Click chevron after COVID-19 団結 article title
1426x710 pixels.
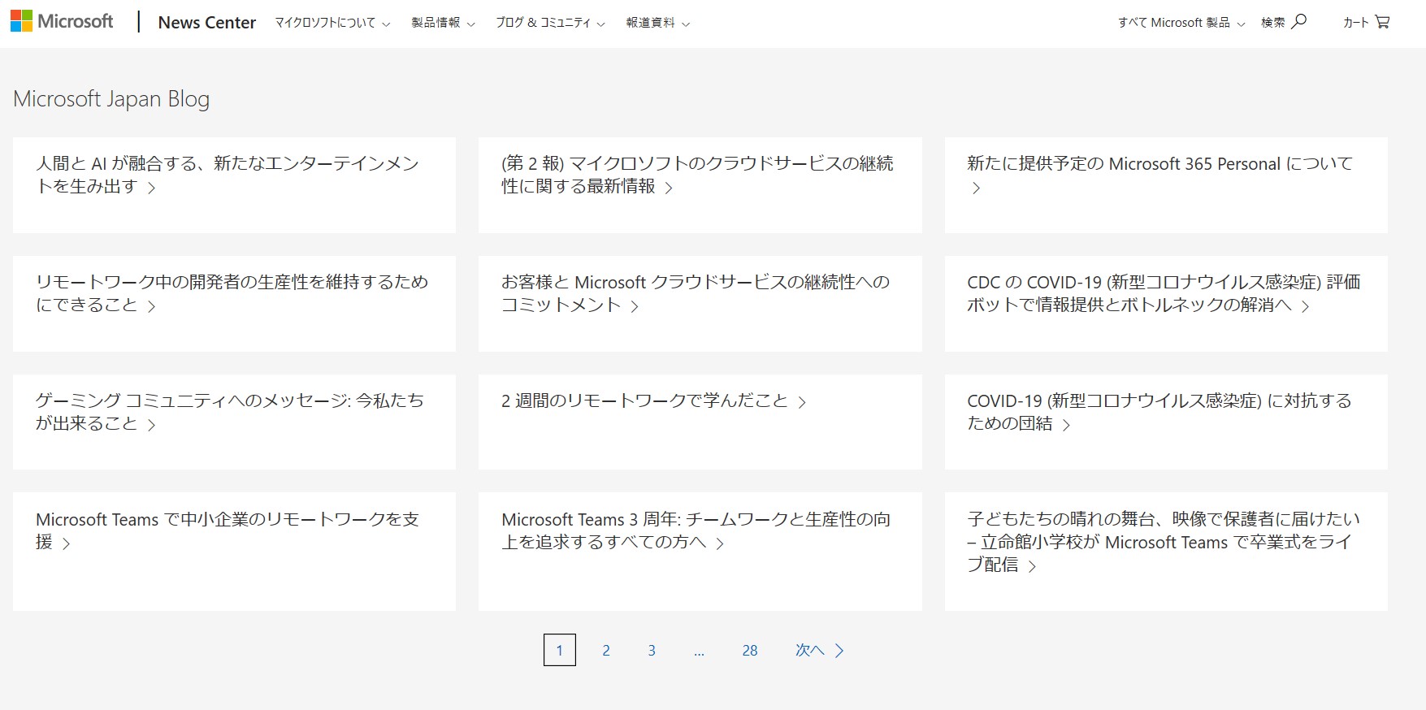point(1066,425)
